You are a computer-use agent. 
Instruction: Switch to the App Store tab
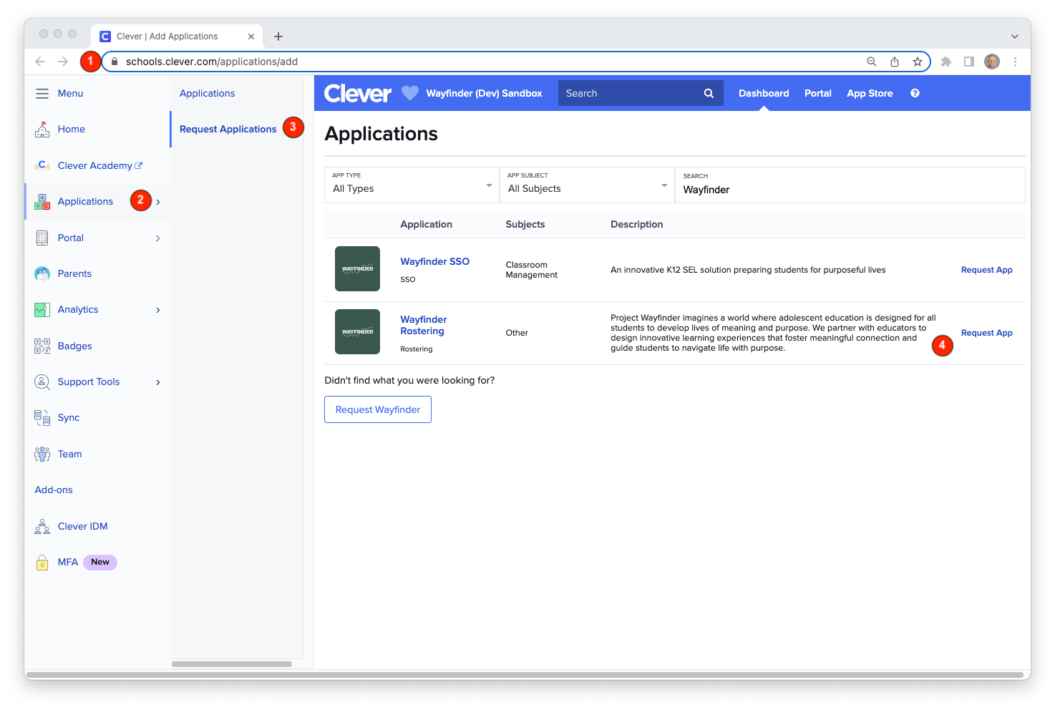pos(869,93)
